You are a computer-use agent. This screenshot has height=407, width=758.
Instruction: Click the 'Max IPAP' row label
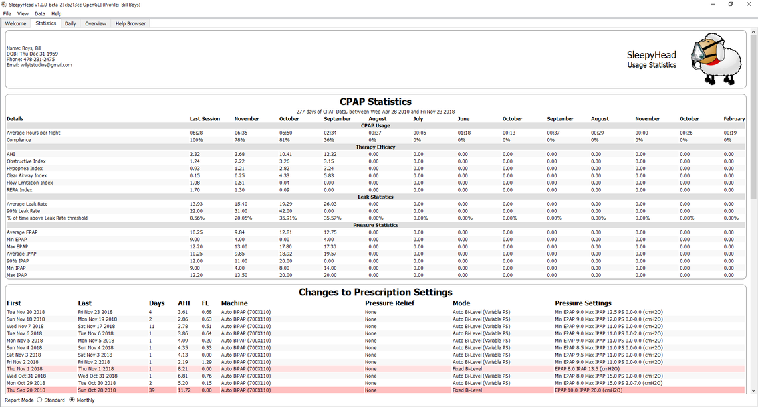pyautogui.click(x=17, y=275)
